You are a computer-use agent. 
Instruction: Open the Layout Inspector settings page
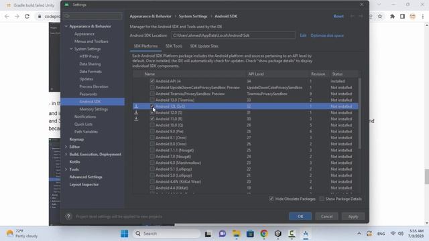[84, 185]
